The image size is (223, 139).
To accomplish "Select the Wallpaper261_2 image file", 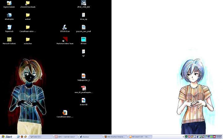I will click(x=84, y=77).
